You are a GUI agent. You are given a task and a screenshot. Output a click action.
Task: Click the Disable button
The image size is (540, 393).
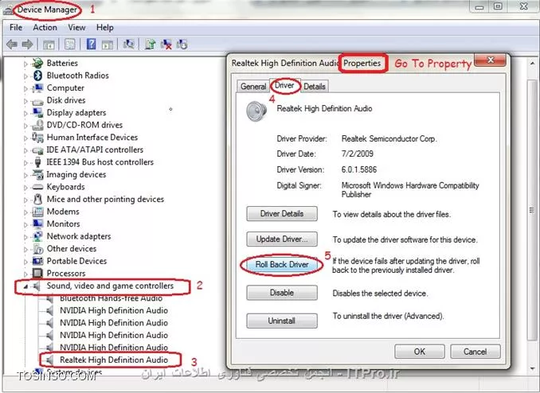(282, 293)
